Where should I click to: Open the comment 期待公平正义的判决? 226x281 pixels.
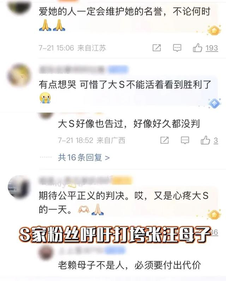pyautogui.click(x=124, y=202)
